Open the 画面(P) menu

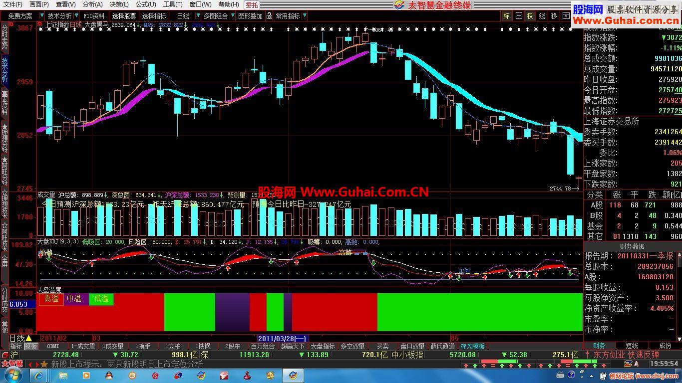(39, 4)
